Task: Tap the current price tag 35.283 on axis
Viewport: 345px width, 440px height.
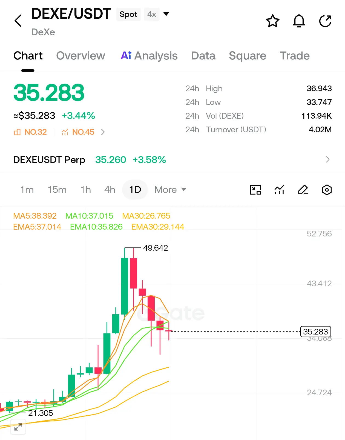Action: click(x=316, y=332)
